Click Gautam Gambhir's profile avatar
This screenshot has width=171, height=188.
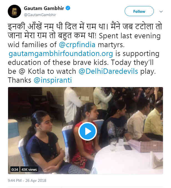(14, 11)
